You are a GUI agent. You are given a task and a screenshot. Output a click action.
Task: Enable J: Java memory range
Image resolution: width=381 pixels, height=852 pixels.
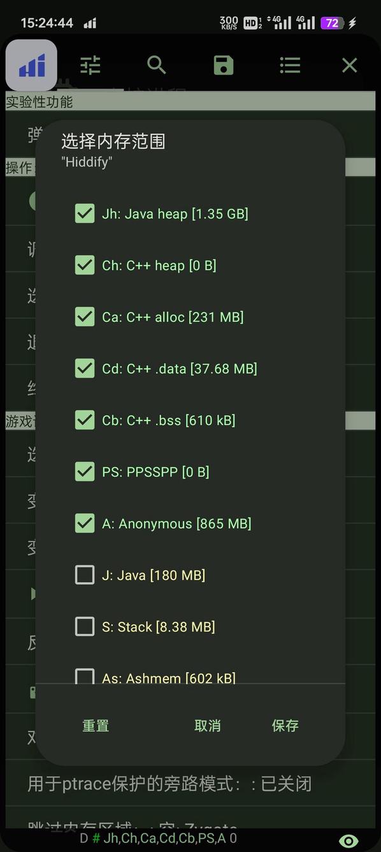click(x=85, y=574)
